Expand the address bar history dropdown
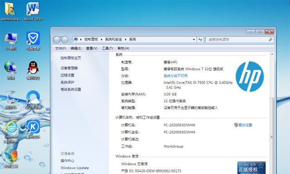 193,39
